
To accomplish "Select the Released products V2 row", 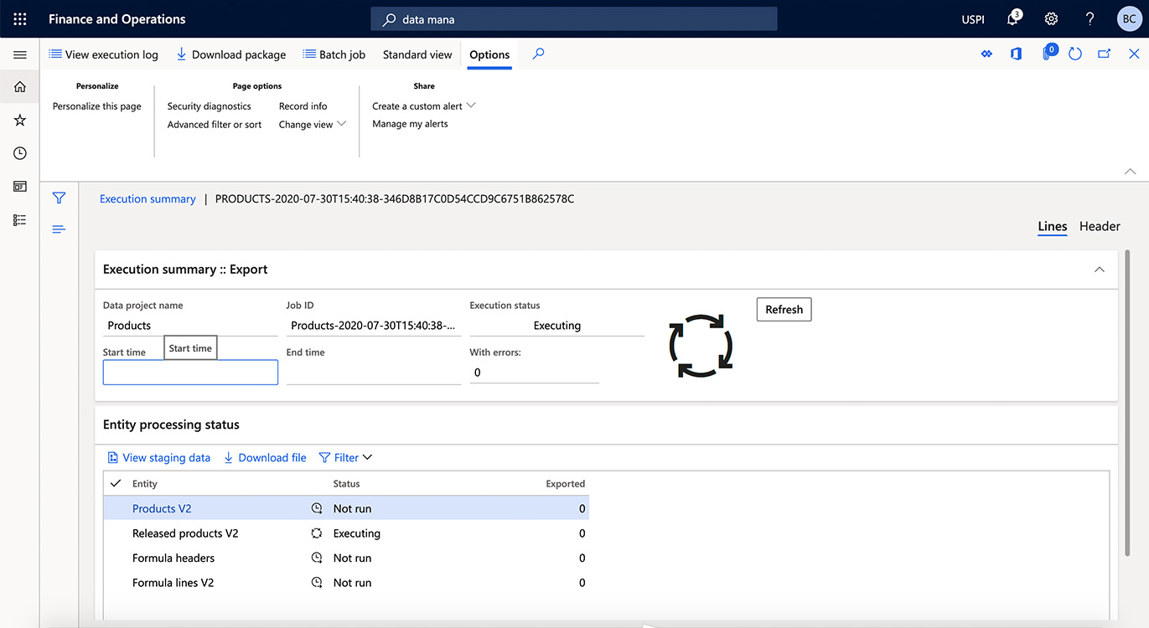I will coord(346,533).
